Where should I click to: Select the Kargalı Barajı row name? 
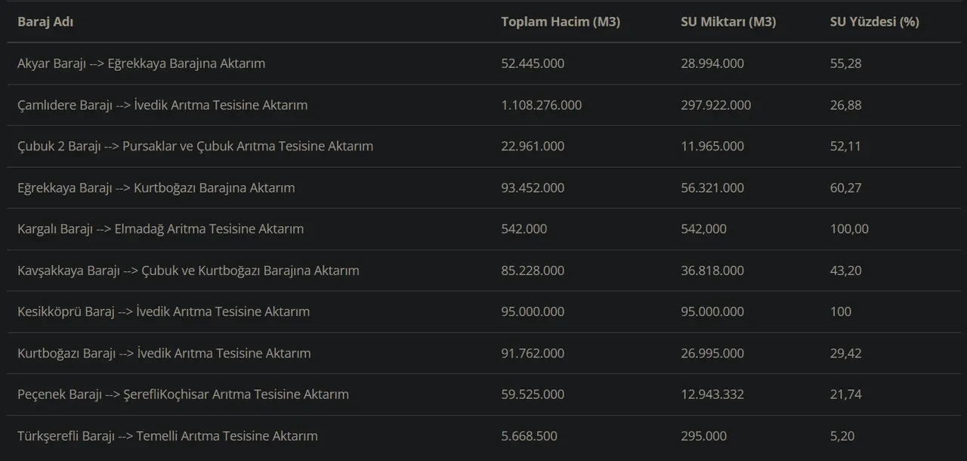[160, 228]
